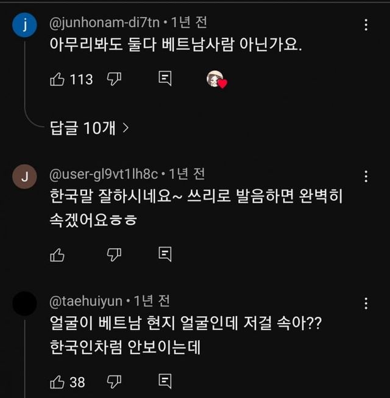Open the @junhonam-di7tn channel link

coord(104,23)
